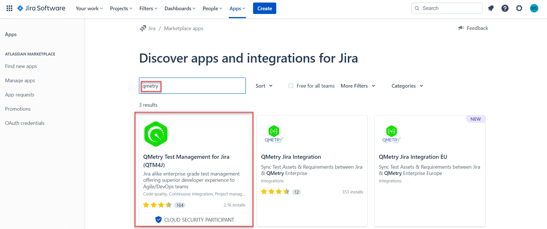
Task: Select Find new apps in the sidebar
Action: (21, 66)
